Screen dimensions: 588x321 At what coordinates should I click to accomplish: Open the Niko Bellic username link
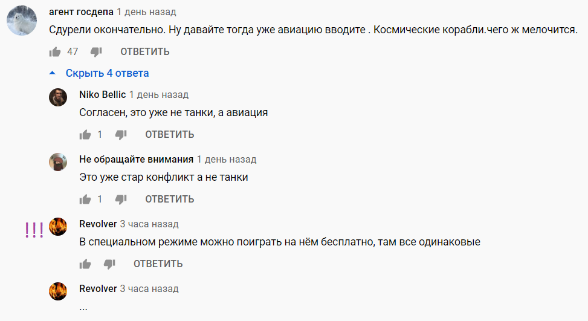click(x=102, y=95)
